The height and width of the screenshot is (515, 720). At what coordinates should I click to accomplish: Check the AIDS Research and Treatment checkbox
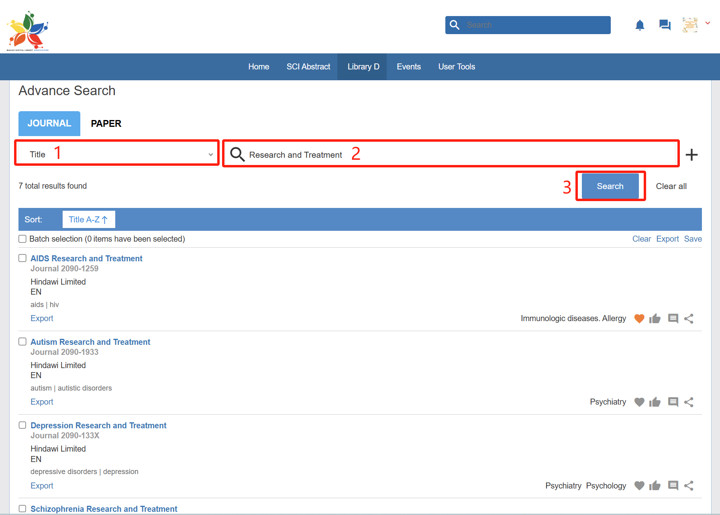click(22, 258)
